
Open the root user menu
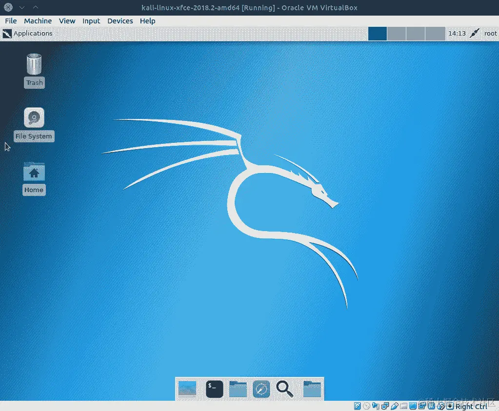click(490, 34)
